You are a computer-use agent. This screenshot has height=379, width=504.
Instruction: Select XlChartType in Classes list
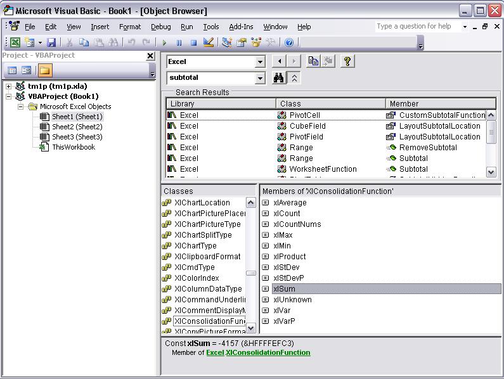click(195, 246)
